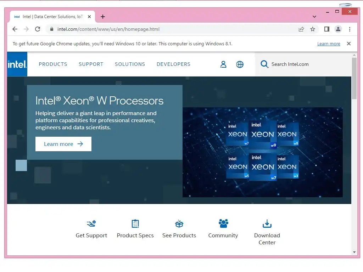
Task: Click the page vertical scrollbar thumb
Action: click(x=354, y=78)
